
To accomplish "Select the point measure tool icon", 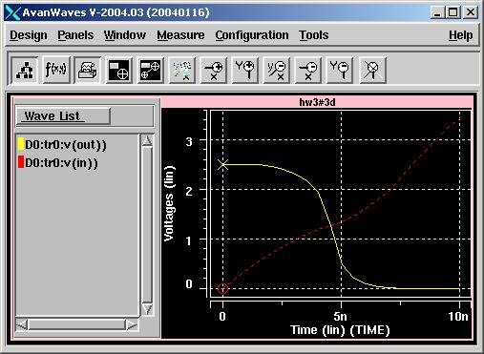I will click(x=119, y=70).
